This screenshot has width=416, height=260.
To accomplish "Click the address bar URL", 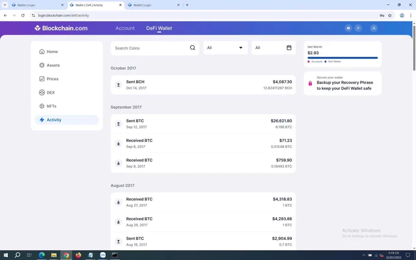I will coord(64,15).
